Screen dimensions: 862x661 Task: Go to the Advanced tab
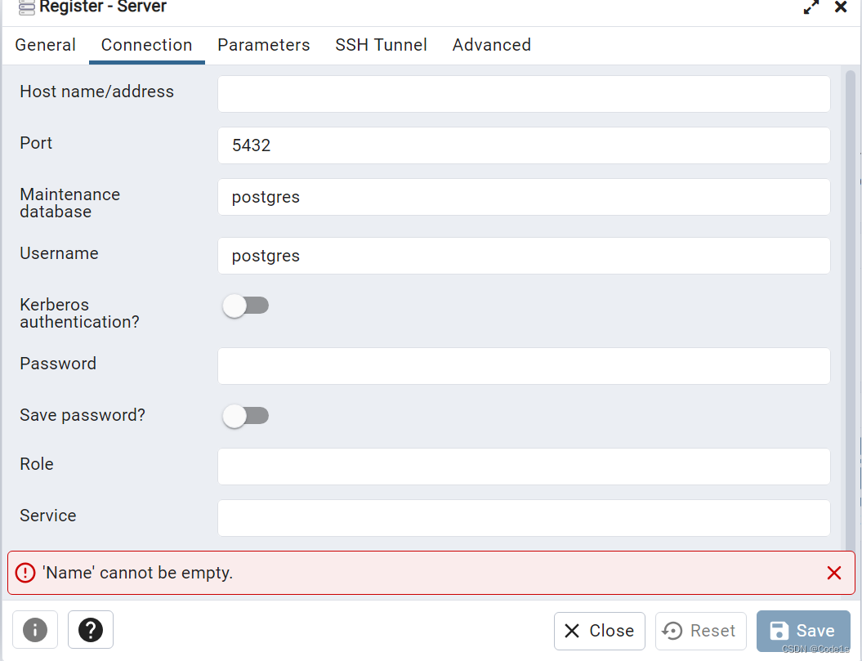pos(492,45)
